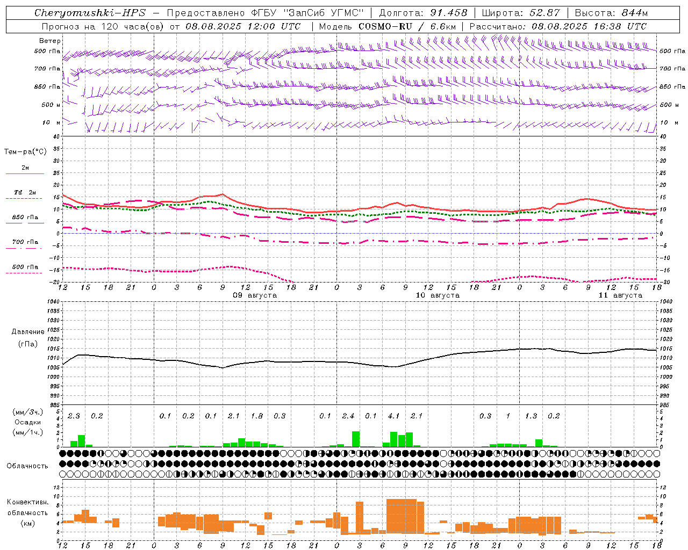The height and width of the screenshot is (550, 688).
Task: Click the 'Конвективн.' convective cloud label
Action: pyautogui.click(x=27, y=502)
